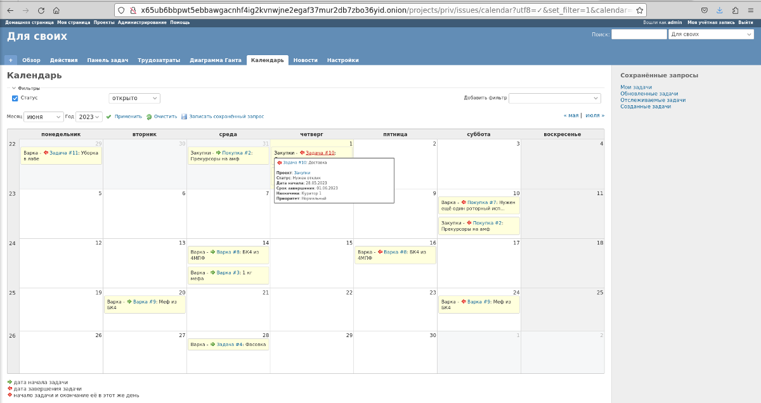Screen dimensions: 761x403
Task: Click the Поиск search input field
Action: coord(639,34)
